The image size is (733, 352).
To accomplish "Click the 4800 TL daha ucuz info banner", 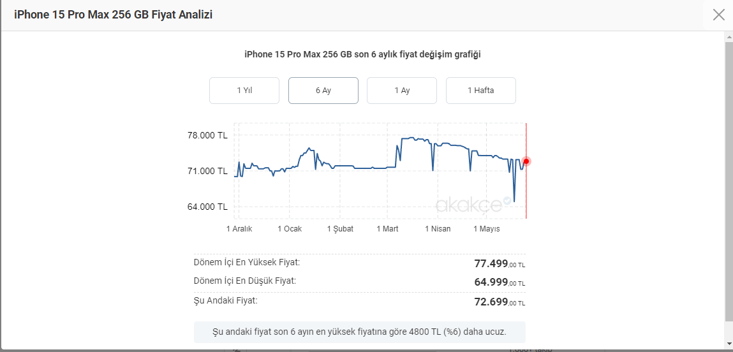I will click(x=360, y=332).
